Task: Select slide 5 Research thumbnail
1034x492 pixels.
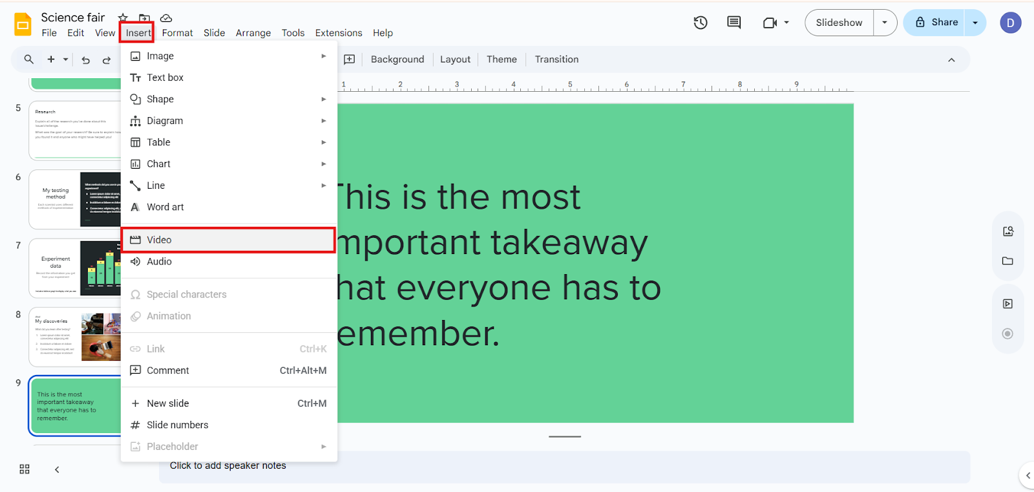Action: [x=75, y=130]
